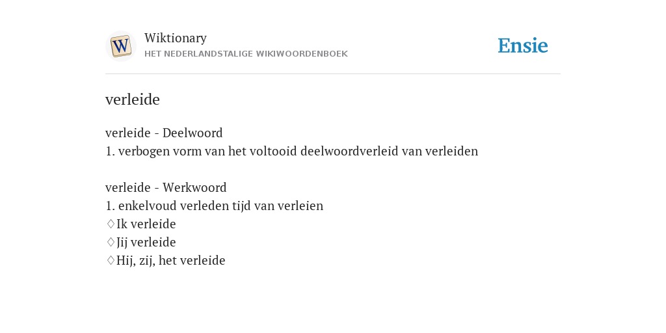Click the horizontal divider below the header
Viewport: 666px width, 333px height.
(333, 74)
